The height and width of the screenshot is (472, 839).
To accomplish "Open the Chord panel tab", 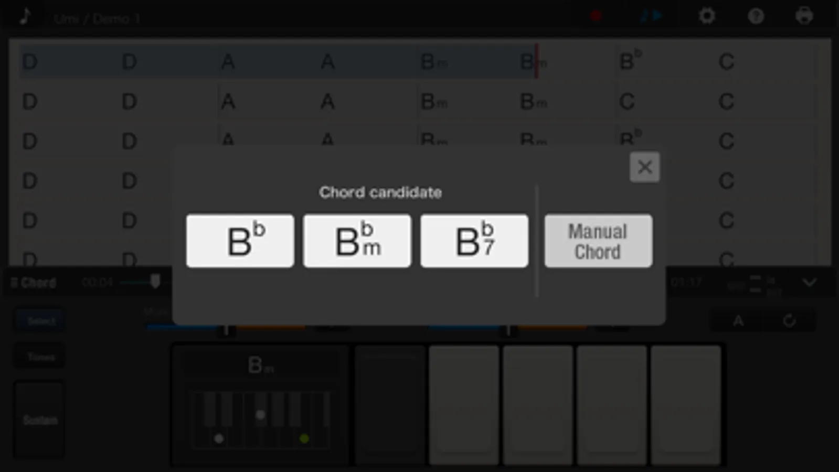I will 34,283.
